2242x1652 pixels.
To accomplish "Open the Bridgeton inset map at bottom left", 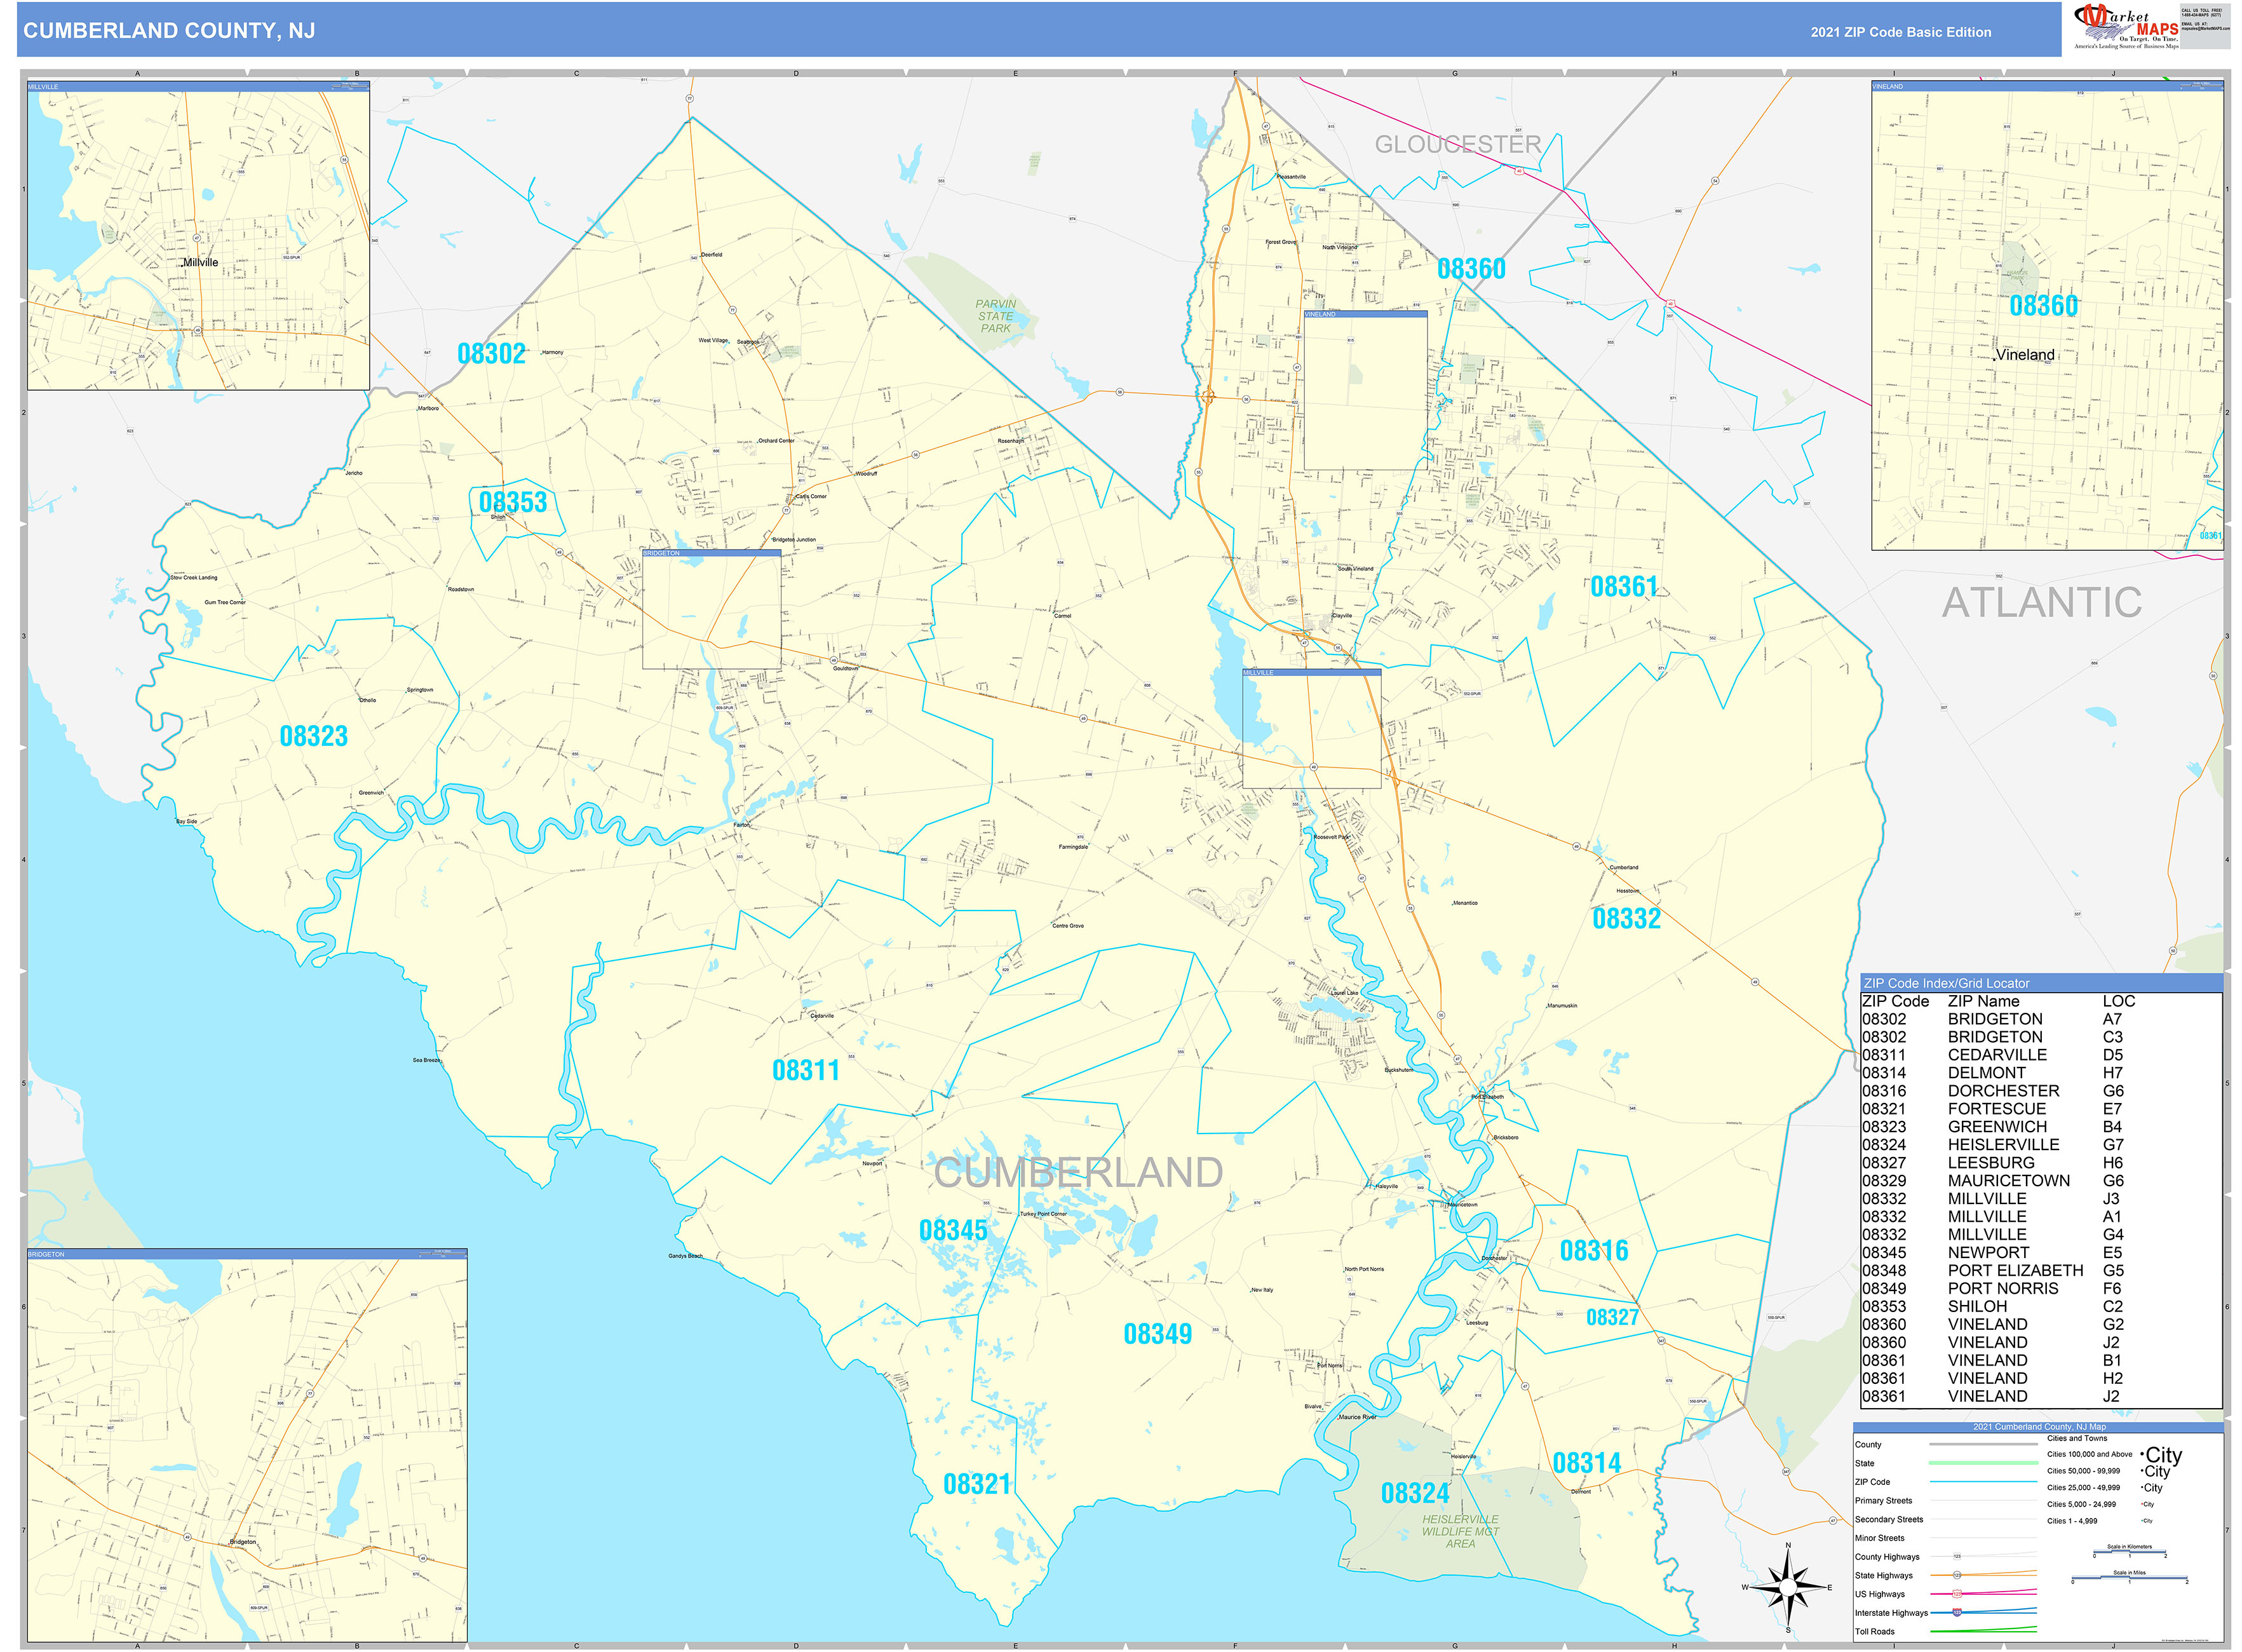I will [247, 1445].
